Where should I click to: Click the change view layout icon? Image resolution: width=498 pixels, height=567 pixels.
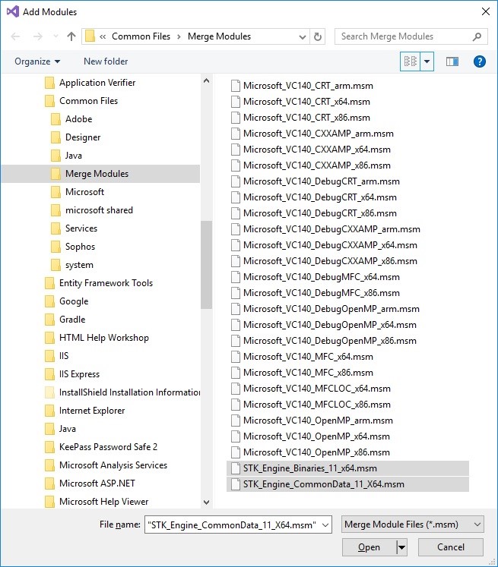coord(410,61)
